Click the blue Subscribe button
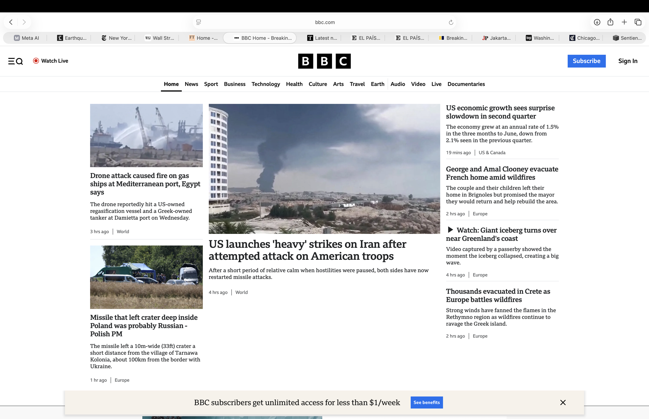The height and width of the screenshot is (419, 649). [586, 61]
